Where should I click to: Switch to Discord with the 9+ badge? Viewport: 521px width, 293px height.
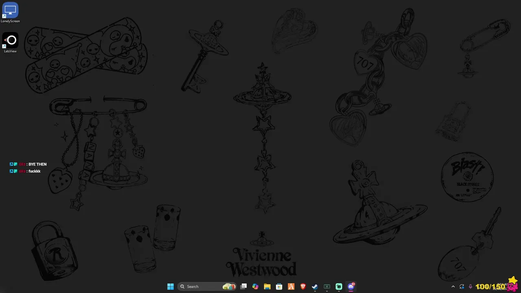(x=351, y=286)
